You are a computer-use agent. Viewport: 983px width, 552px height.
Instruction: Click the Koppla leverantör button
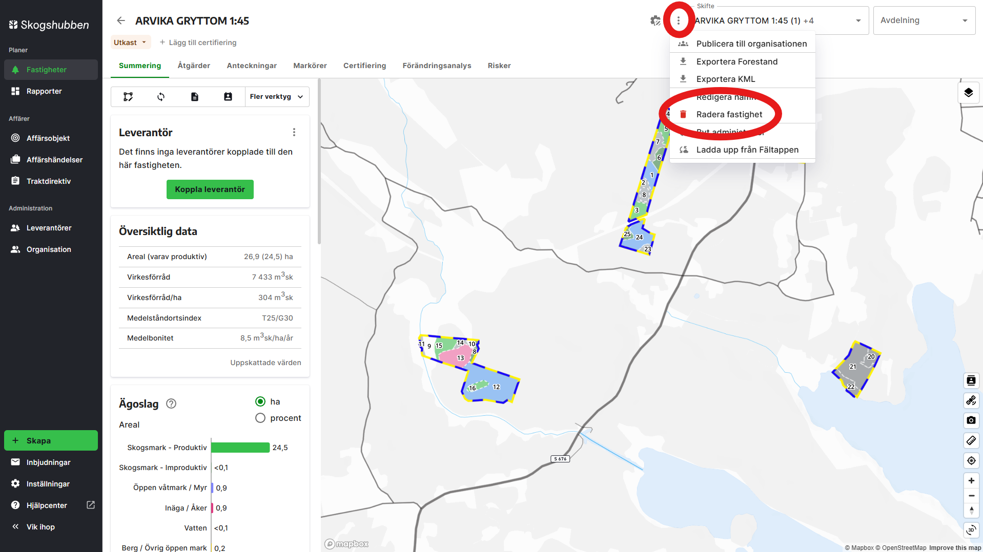point(210,189)
